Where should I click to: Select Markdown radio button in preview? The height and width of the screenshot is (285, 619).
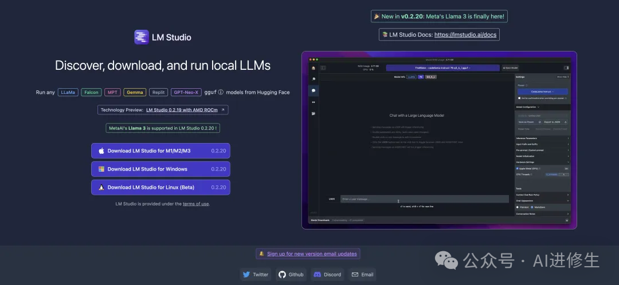[x=532, y=207]
